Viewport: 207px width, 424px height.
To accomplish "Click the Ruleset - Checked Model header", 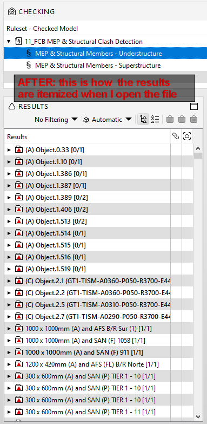I will tap(42, 29).
